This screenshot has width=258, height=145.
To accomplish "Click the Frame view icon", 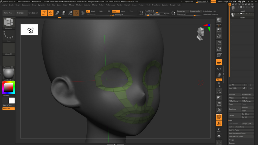I will click(x=219, y=91).
